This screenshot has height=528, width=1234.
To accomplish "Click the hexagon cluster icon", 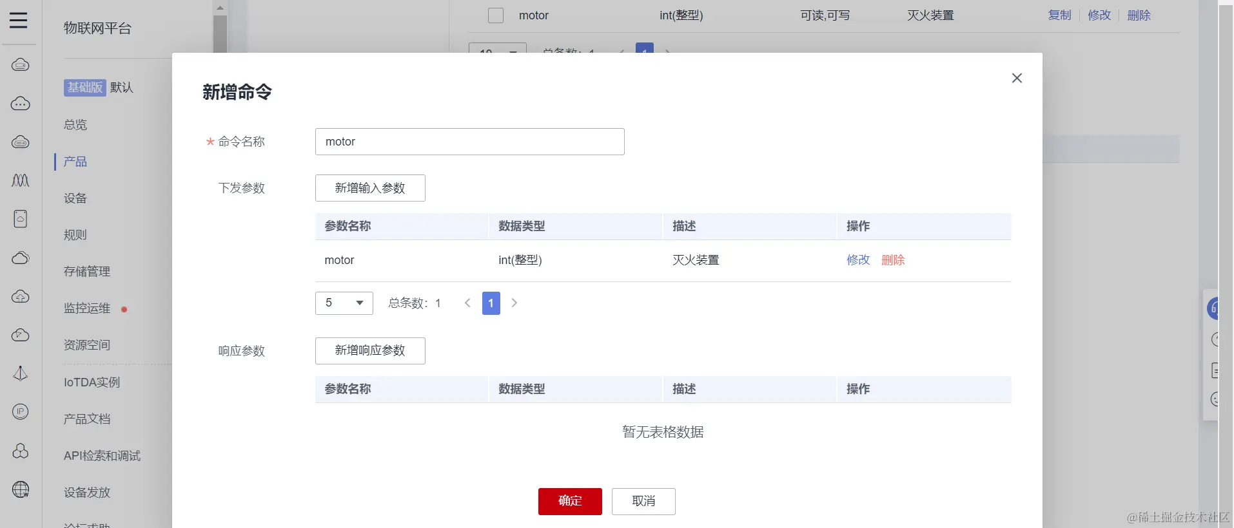I will (x=21, y=451).
